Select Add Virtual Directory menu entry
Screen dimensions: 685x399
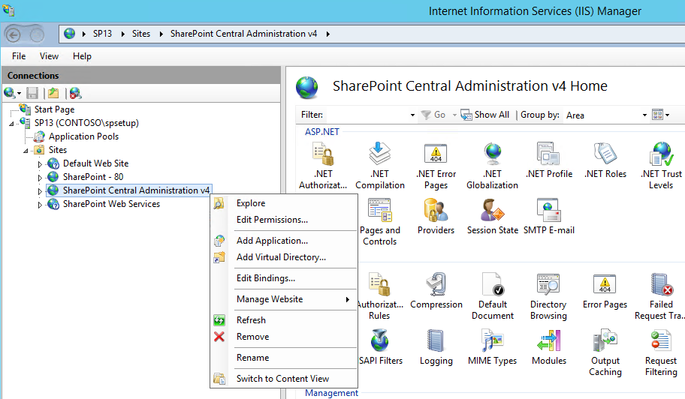(282, 257)
